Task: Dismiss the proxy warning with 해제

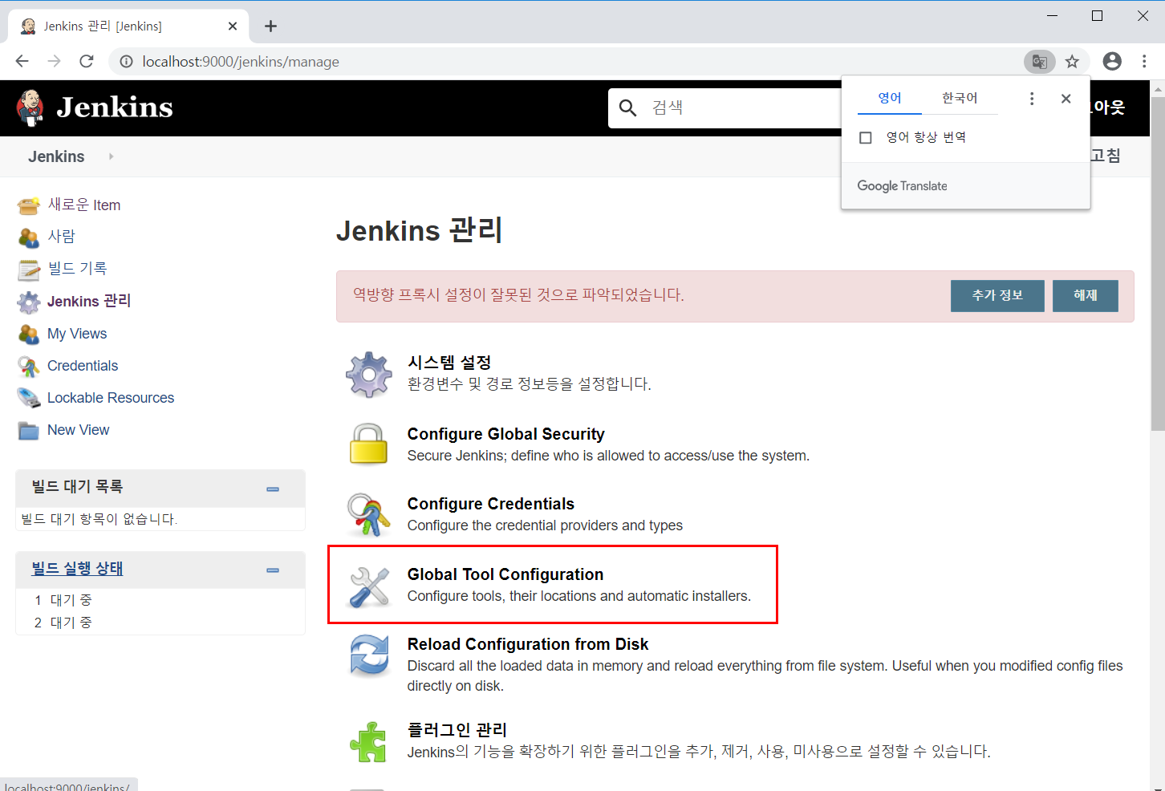Action: [1086, 296]
